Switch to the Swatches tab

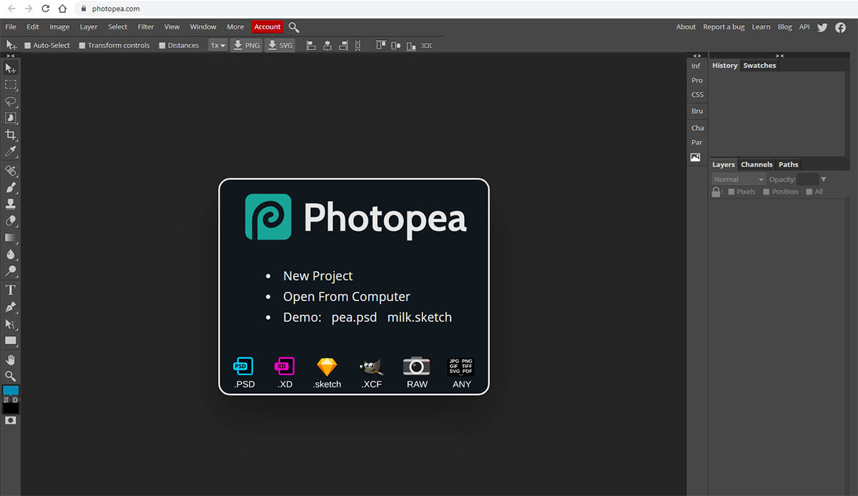759,65
